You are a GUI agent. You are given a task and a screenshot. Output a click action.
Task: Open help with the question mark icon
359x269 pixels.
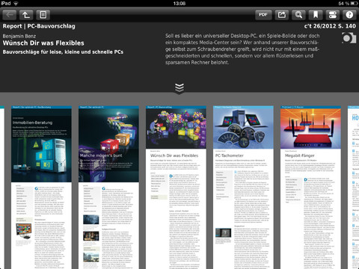pyautogui.click(x=349, y=15)
